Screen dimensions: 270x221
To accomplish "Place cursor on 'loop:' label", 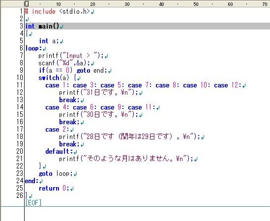I will 33,48.
